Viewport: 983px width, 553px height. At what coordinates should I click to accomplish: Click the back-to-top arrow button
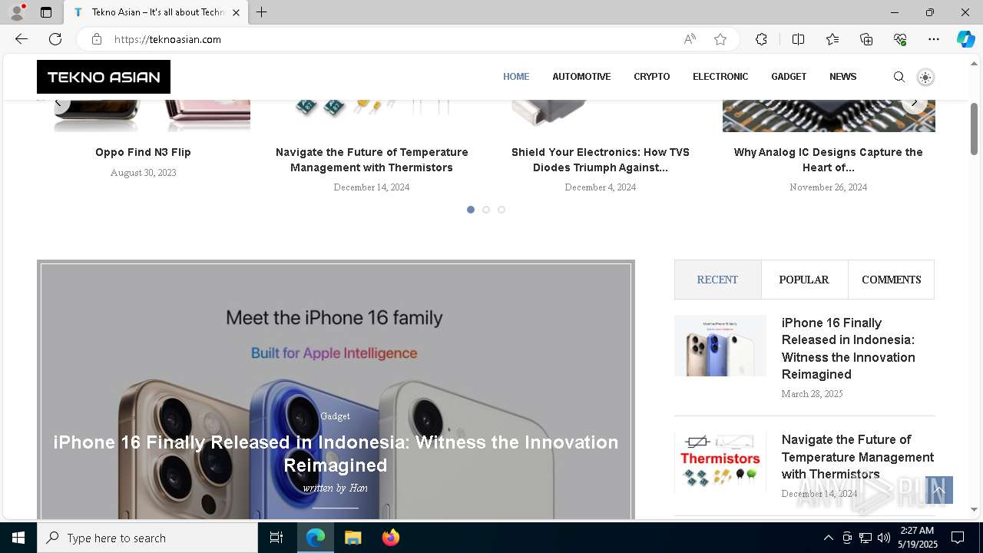click(x=938, y=490)
